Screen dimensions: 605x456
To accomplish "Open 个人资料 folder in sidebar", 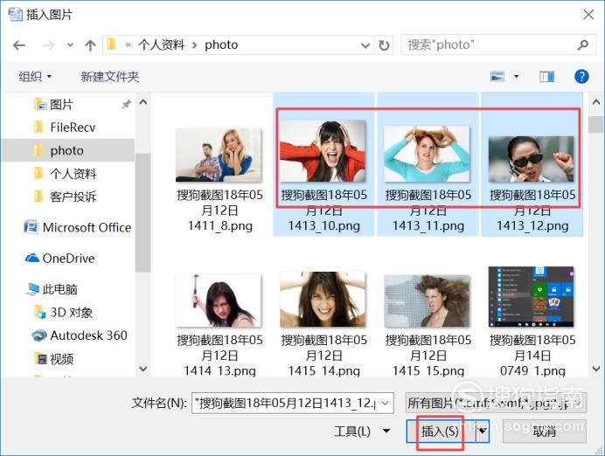I will tap(73, 174).
